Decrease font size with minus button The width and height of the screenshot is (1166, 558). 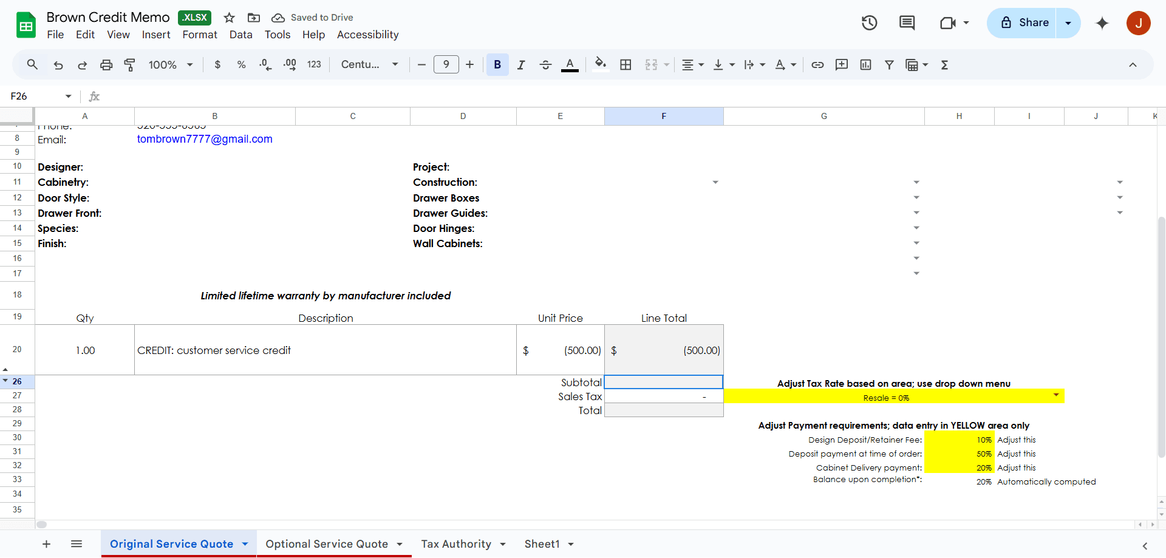pos(421,64)
